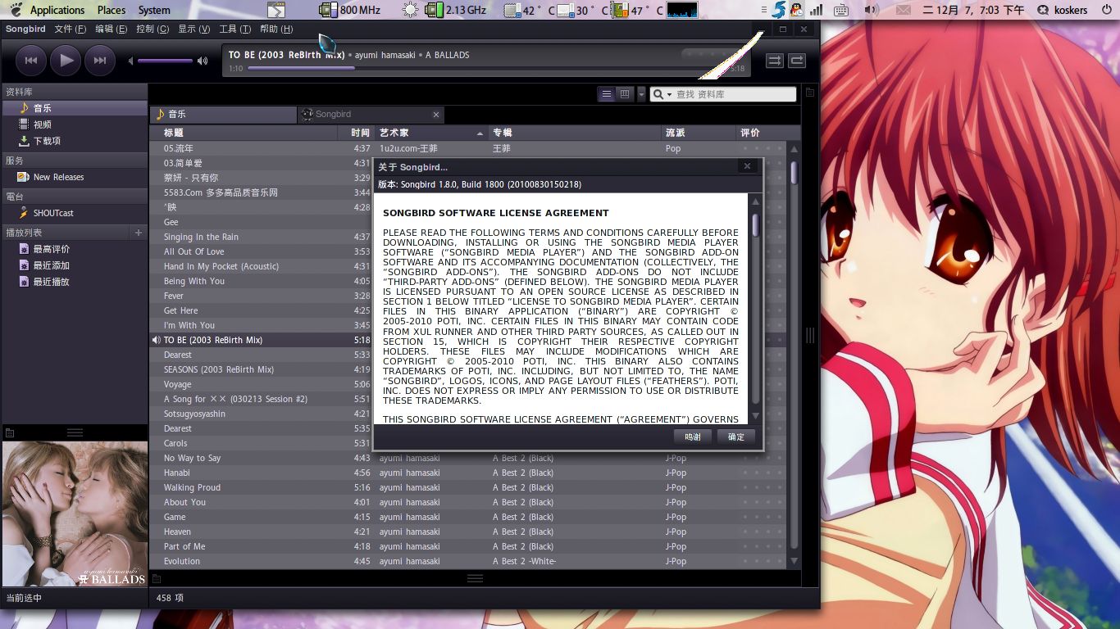Play the current track

click(66, 60)
